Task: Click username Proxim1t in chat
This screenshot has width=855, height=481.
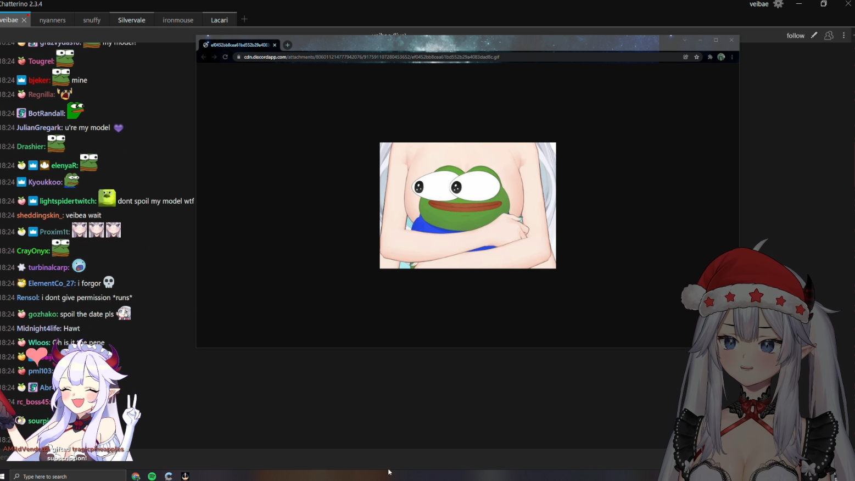Action: [x=55, y=232]
